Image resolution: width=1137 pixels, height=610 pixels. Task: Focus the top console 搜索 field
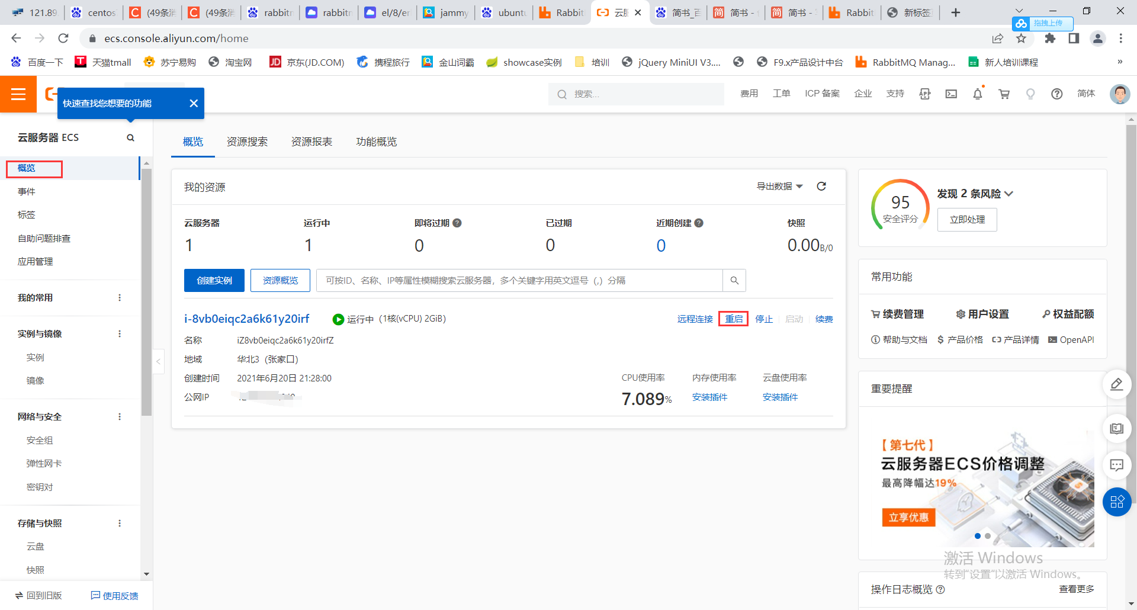click(637, 94)
